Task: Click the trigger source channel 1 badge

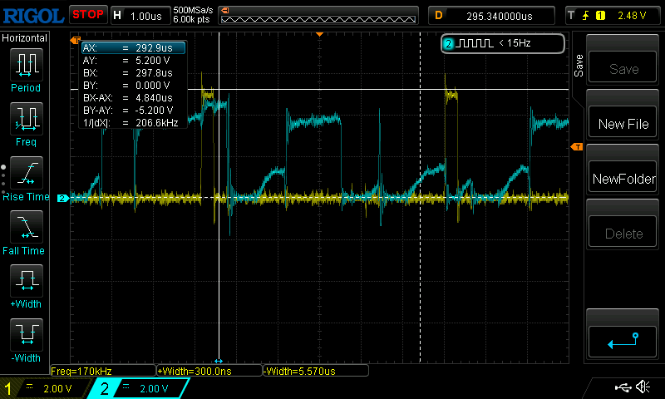Action: click(x=600, y=16)
